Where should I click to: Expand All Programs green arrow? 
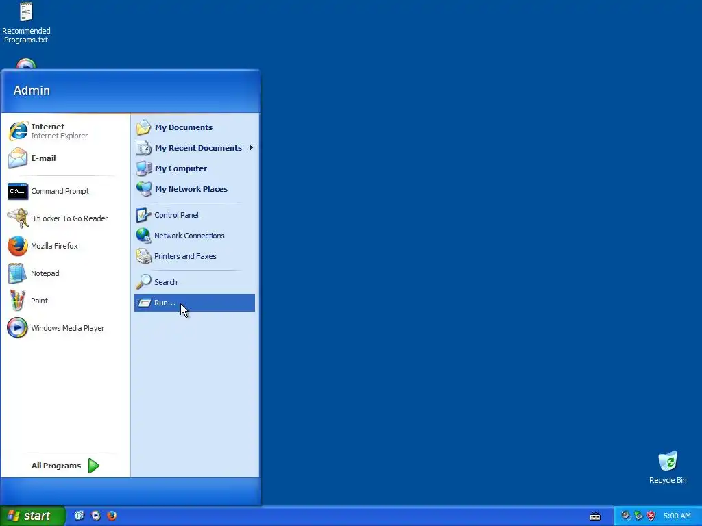pyautogui.click(x=93, y=466)
